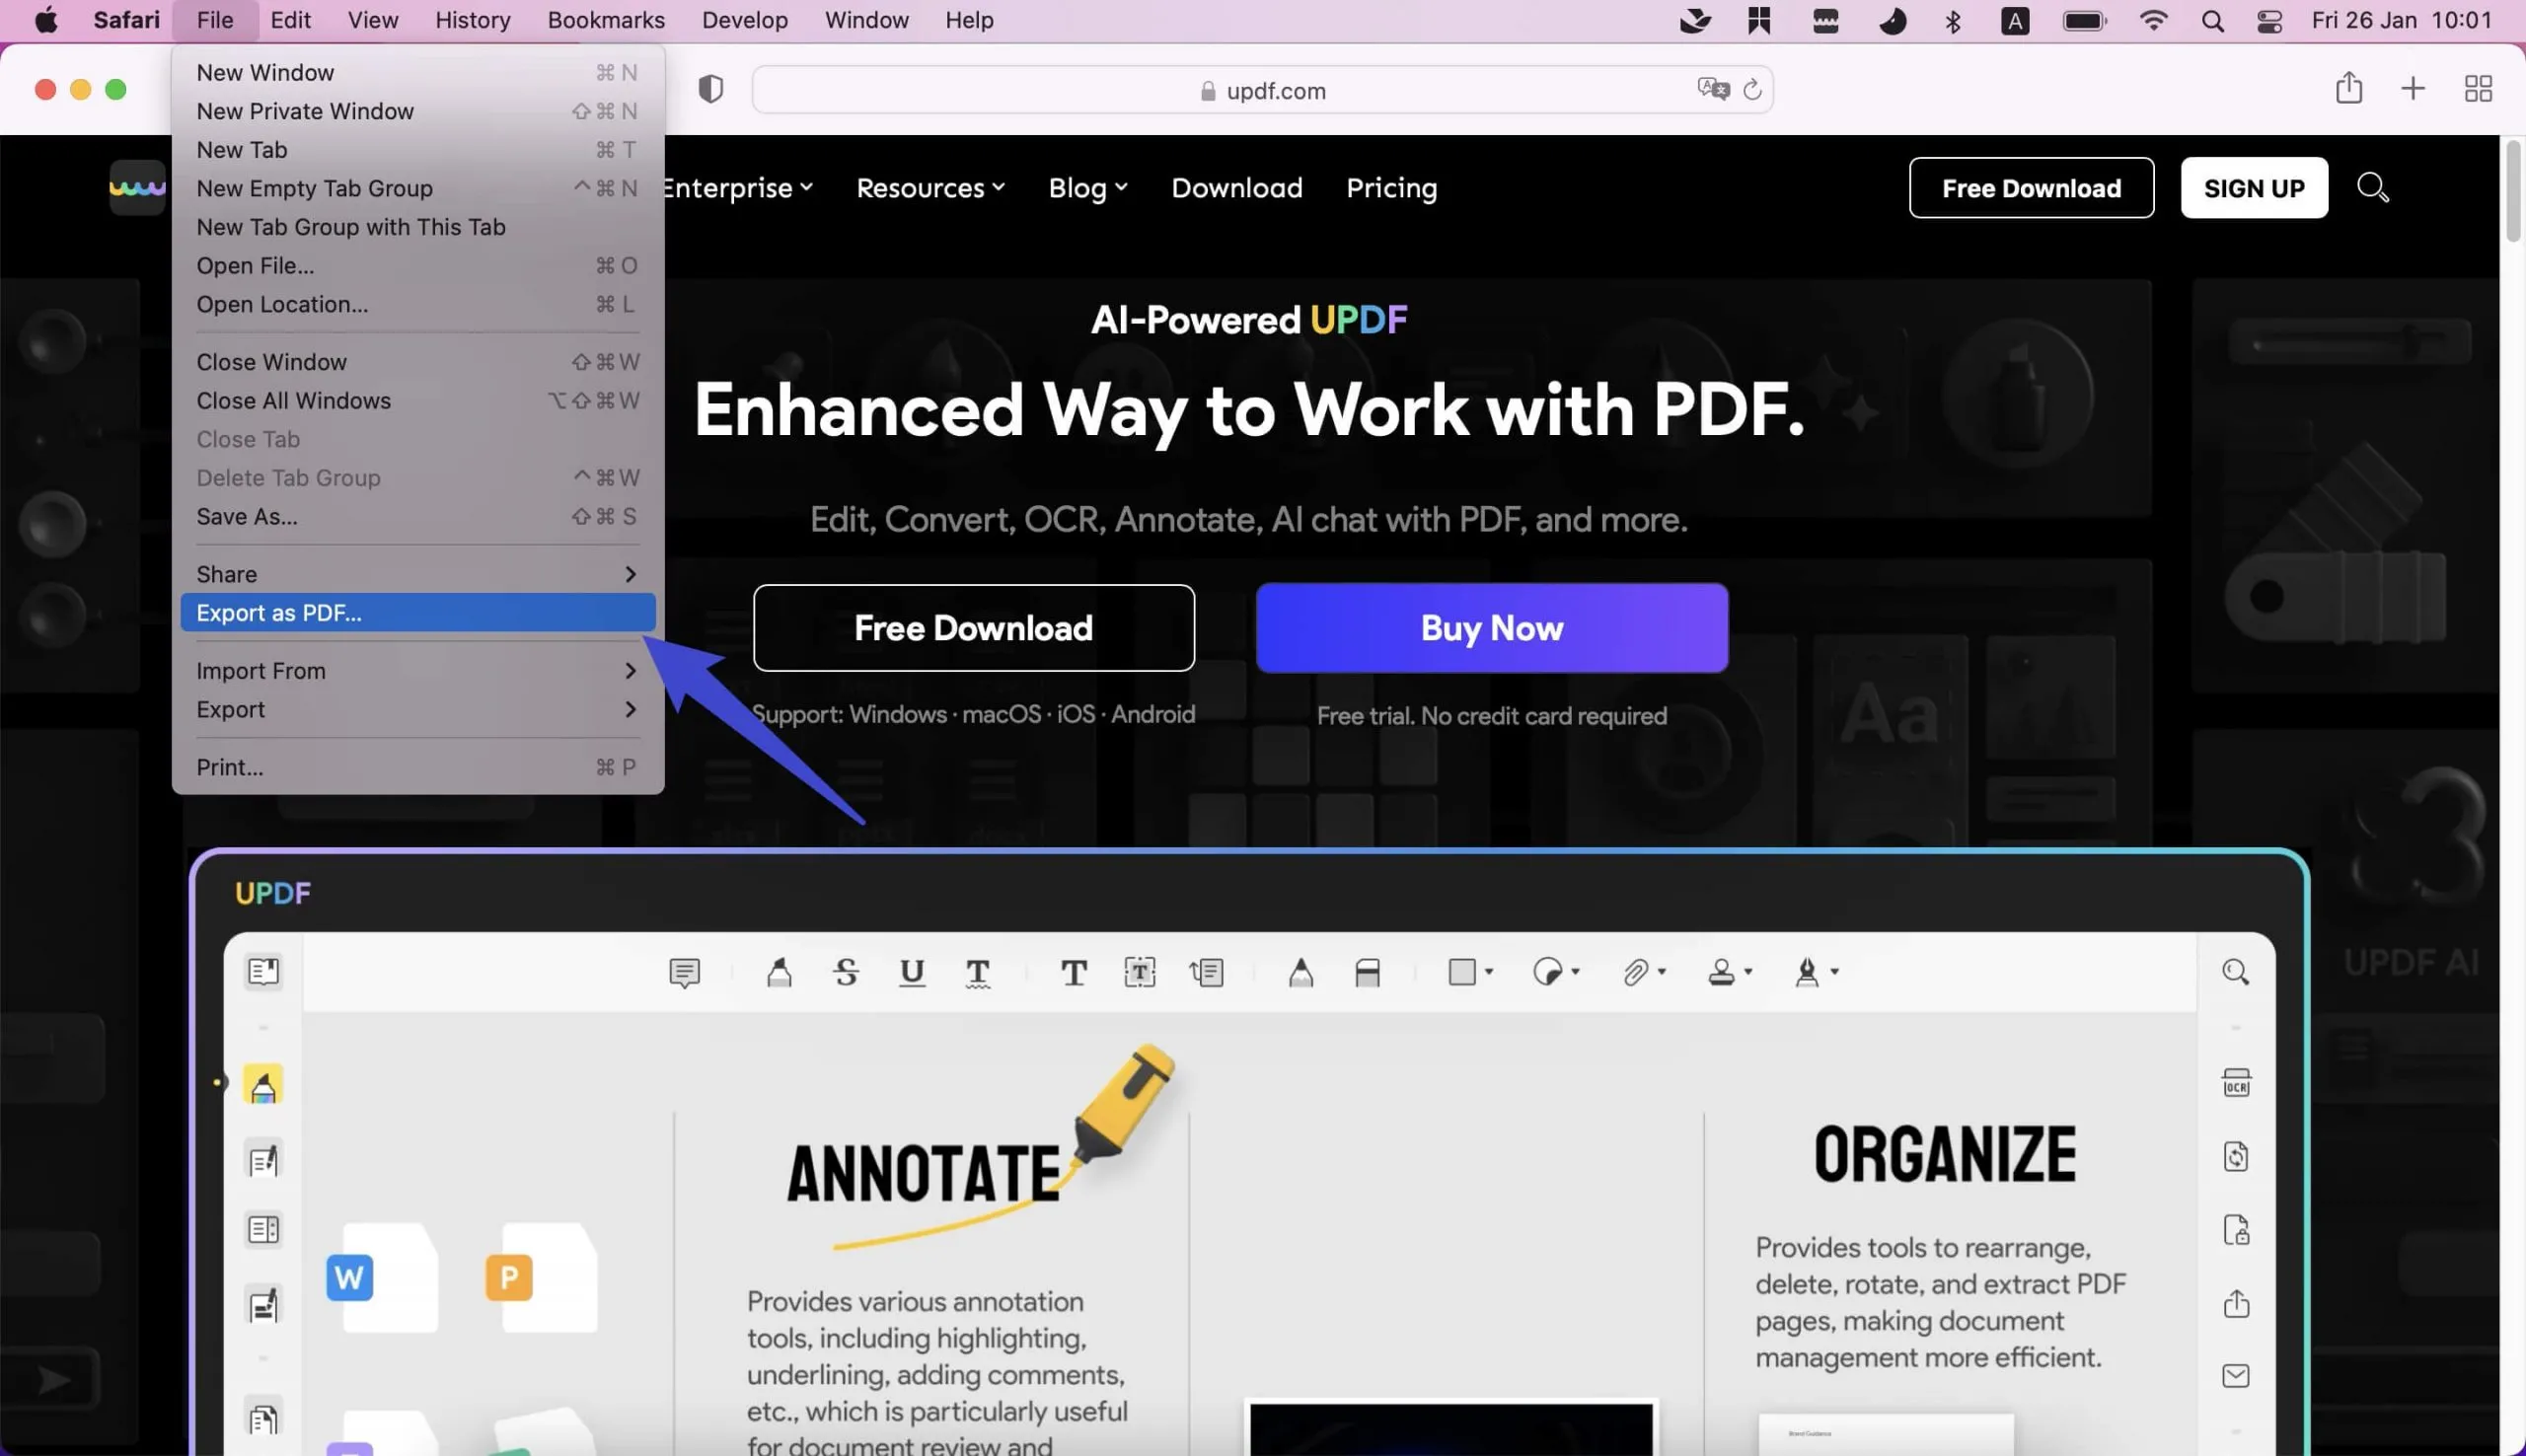2526x1456 pixels.
Task: Click the search icon in UPDF toolbar
Action: pos(2235,970)
